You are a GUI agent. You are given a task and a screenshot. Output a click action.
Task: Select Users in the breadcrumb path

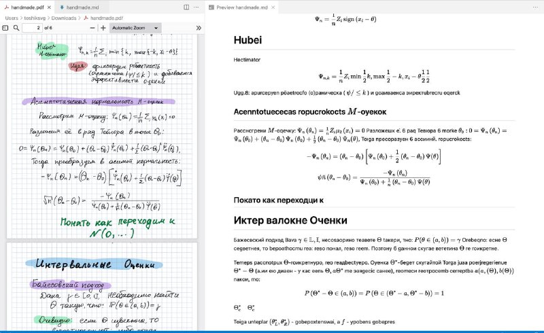[x=12, y=18]
